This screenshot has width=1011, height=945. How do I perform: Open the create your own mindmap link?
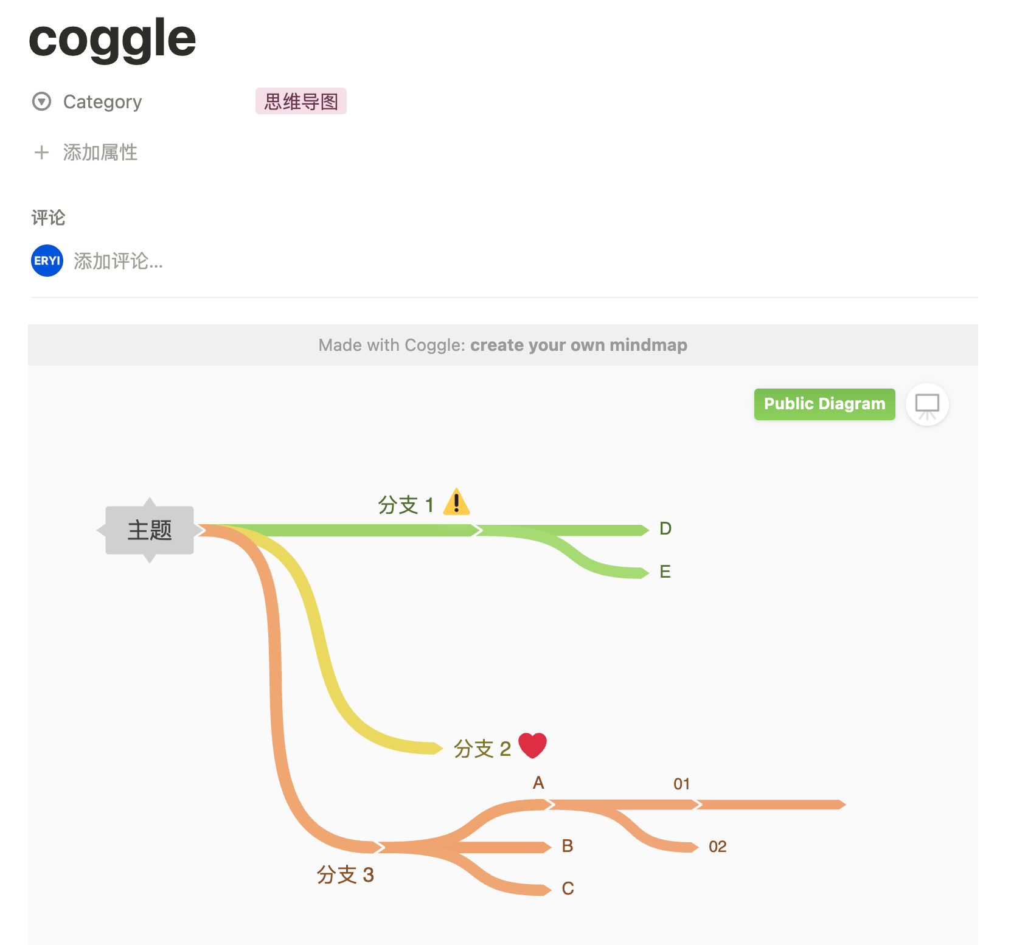tap(578, 345)
